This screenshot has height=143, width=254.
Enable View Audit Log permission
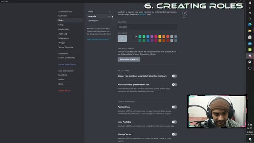click(174, 122)
